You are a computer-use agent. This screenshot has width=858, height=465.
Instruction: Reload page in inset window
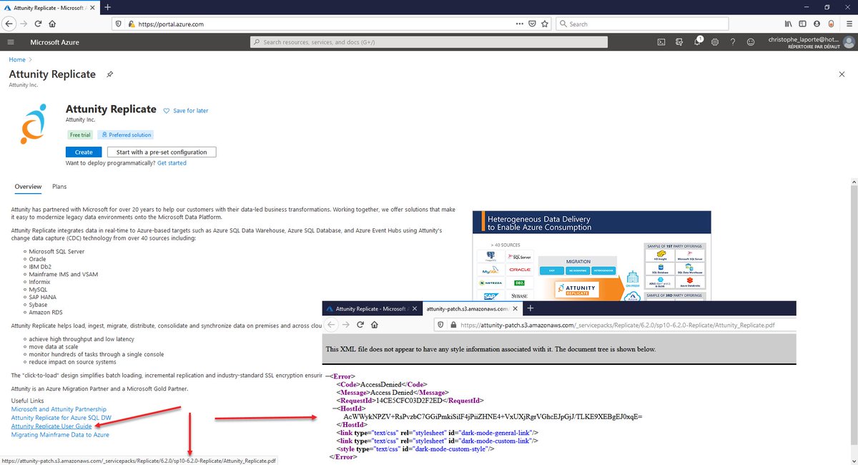360,325
